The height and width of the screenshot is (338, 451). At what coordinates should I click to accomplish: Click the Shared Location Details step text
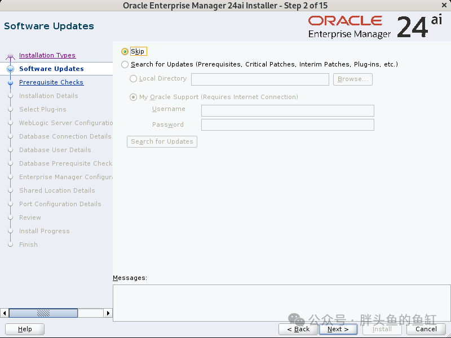tap(57, 190)
